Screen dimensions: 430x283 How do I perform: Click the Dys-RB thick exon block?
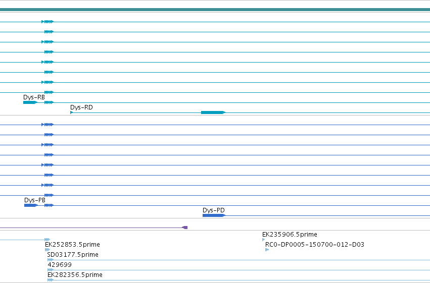[x=30, y=102]
